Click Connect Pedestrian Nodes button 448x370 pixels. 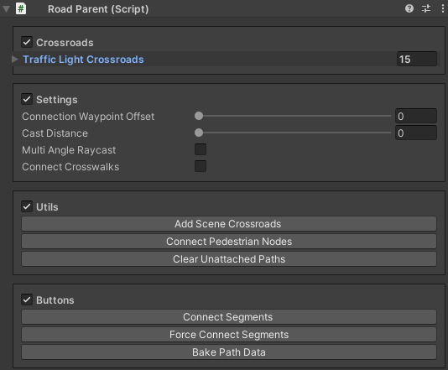[x=229, y=242]
